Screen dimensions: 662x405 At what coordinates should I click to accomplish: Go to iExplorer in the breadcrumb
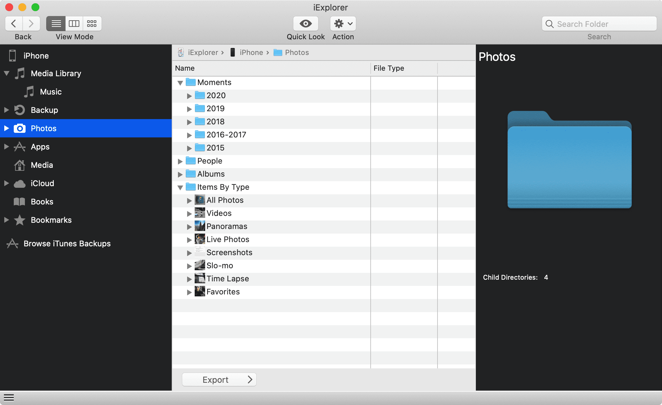coord(199,52)
